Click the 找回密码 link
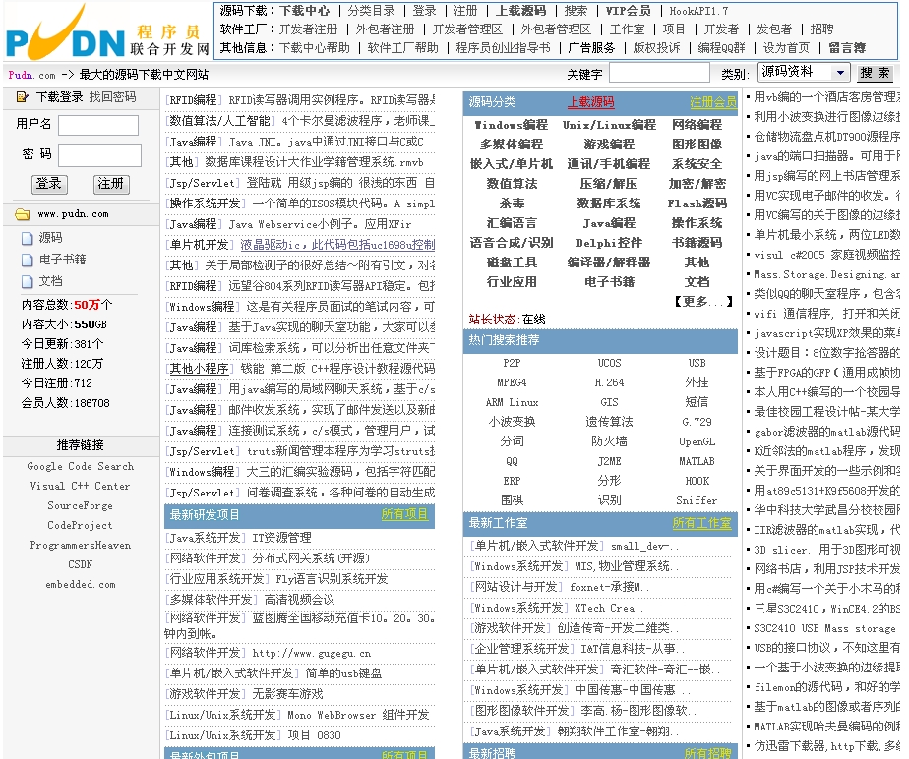Viewport: 909px width, 759px height. [112, 97]
